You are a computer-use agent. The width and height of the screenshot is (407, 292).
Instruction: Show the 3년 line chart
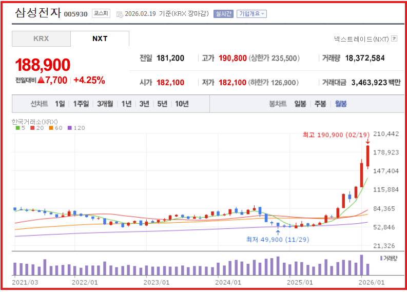point(144,104)
